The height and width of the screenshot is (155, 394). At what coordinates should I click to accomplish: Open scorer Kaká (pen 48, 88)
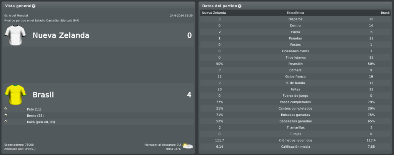41,122
